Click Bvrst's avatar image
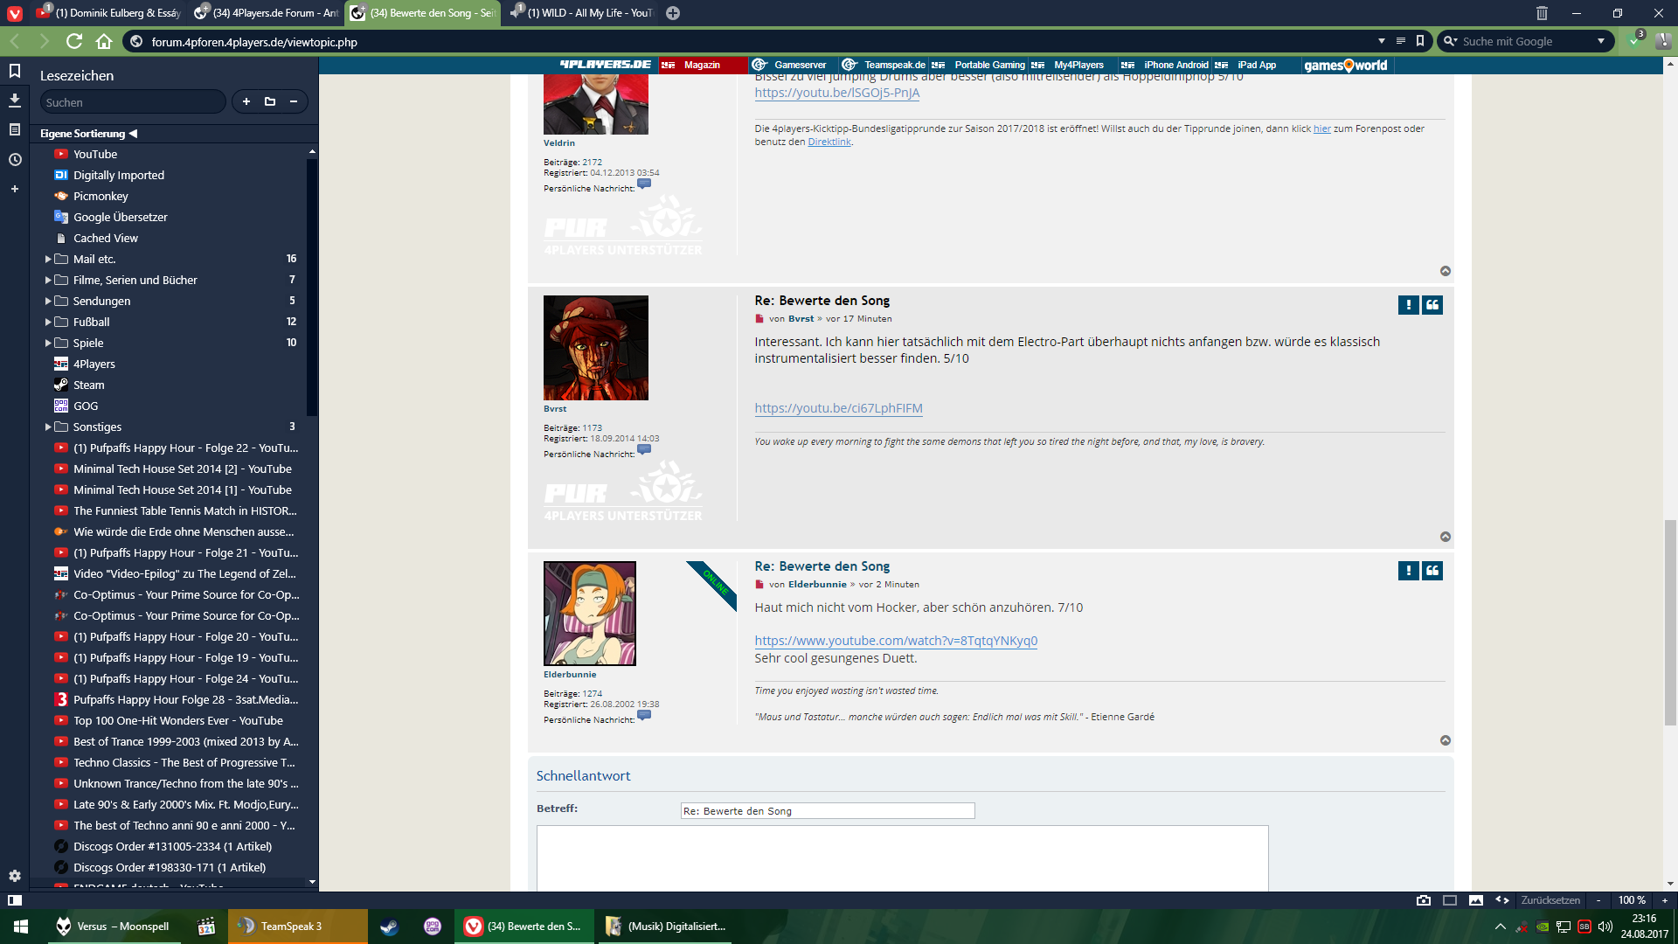This screenshot has width=1678, height=944. (x=596, y=348)
